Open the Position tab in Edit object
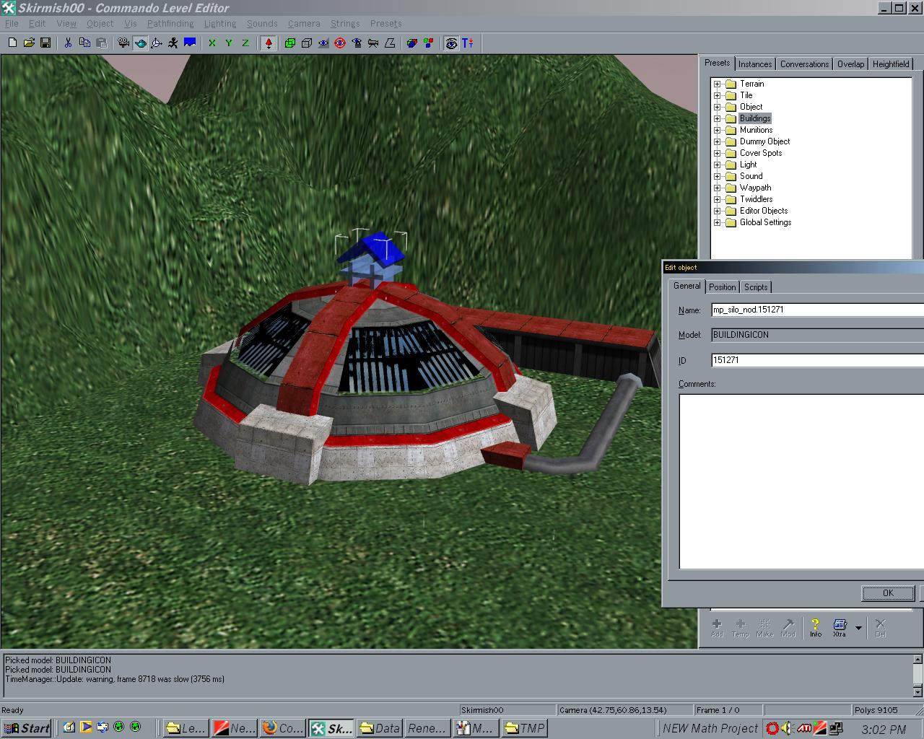The height and width of the screenshot is (739, 924). (x=722, y=287)
